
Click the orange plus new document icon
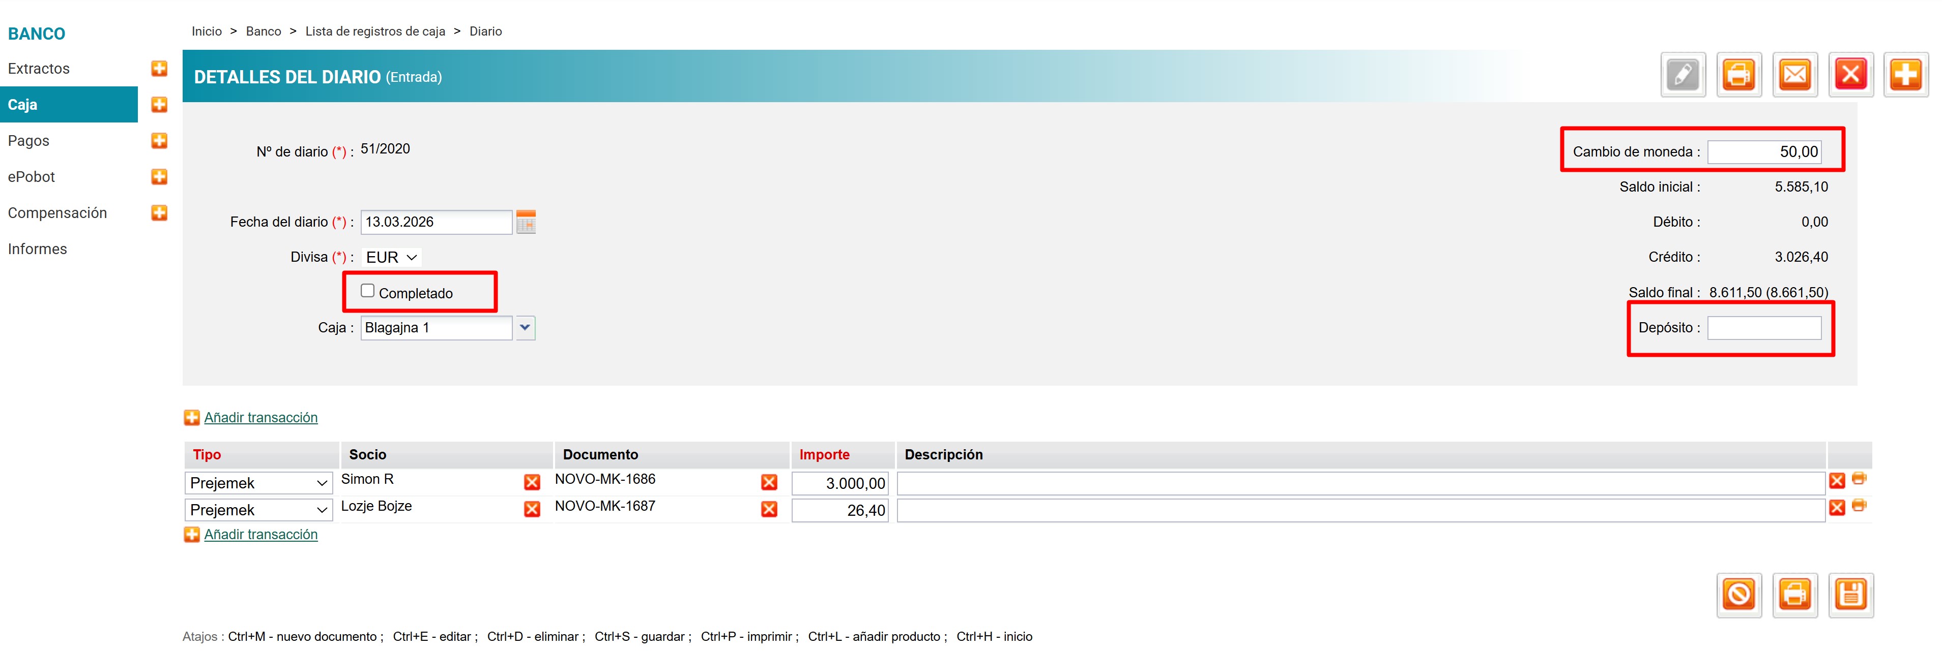1905,75
